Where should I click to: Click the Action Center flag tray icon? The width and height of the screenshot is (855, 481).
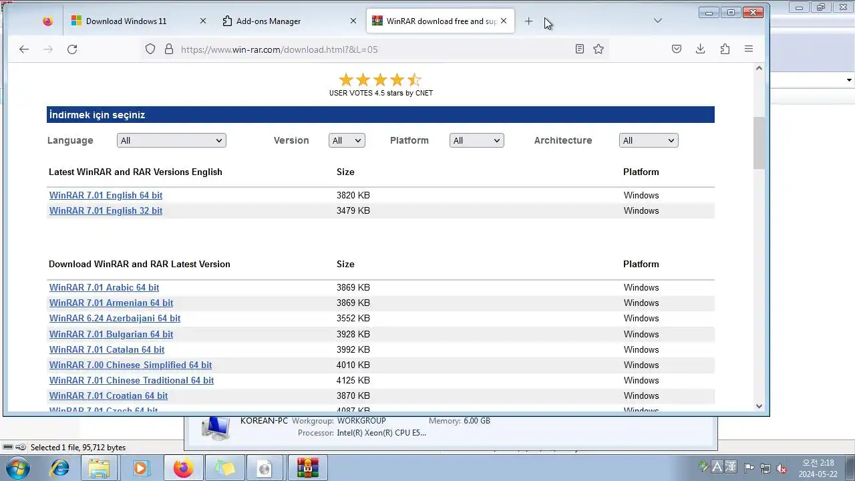click(x=749, y=468)
